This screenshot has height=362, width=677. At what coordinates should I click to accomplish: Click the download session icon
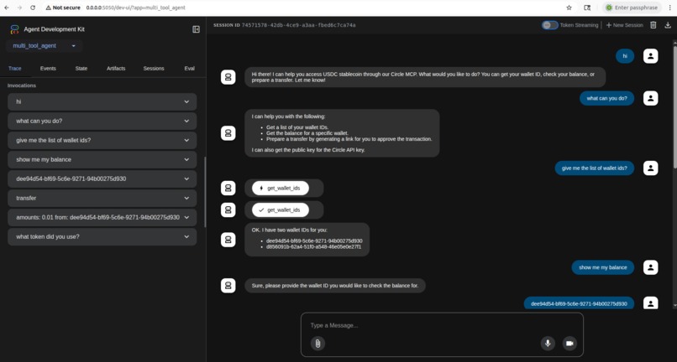click(668, 25)
